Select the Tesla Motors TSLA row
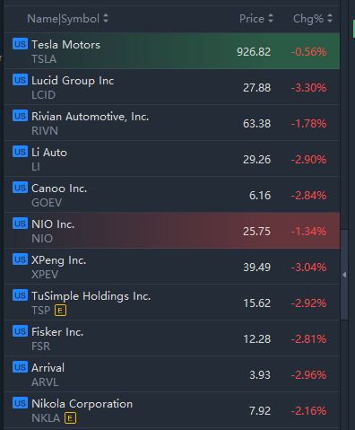355x430 pixels. pos(172,51)
